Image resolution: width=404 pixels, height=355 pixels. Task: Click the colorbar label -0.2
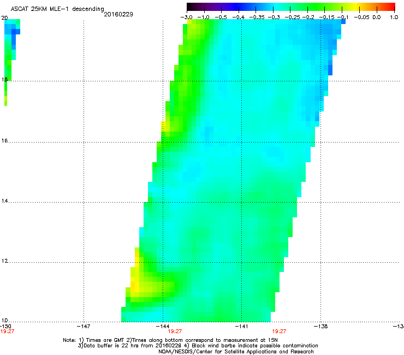[308, 17]
